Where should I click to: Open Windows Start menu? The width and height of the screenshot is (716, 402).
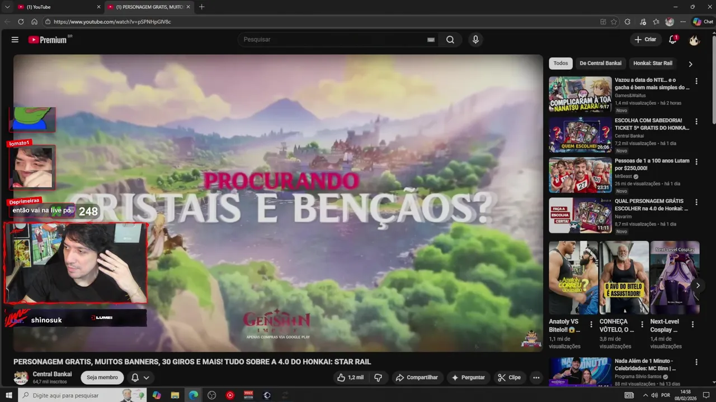tap(9, 395)
